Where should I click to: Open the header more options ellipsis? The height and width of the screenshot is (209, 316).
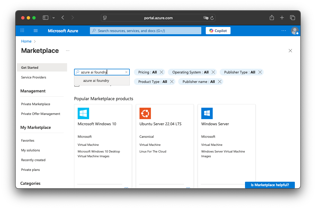tap(283, 31)
